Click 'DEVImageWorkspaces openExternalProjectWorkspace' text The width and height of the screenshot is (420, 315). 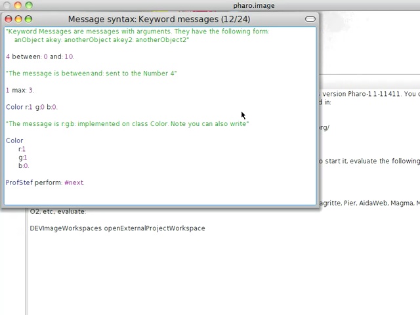click(x=117, y=228)
